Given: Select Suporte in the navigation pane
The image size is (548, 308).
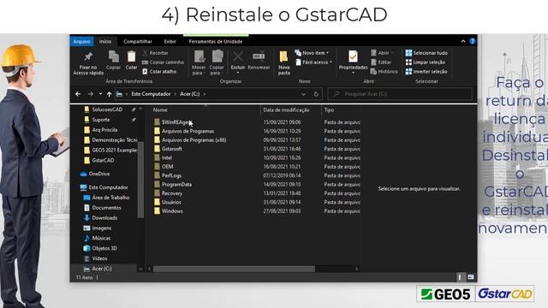Looking at the screenshot, I should (x=101, y=120).
